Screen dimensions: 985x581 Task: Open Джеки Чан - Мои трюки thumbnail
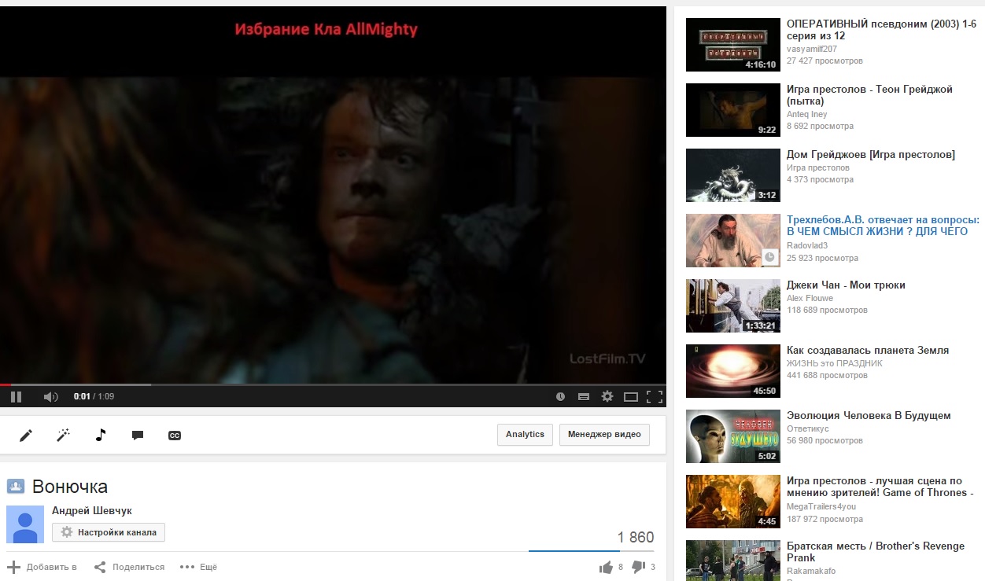click(733, 306)
